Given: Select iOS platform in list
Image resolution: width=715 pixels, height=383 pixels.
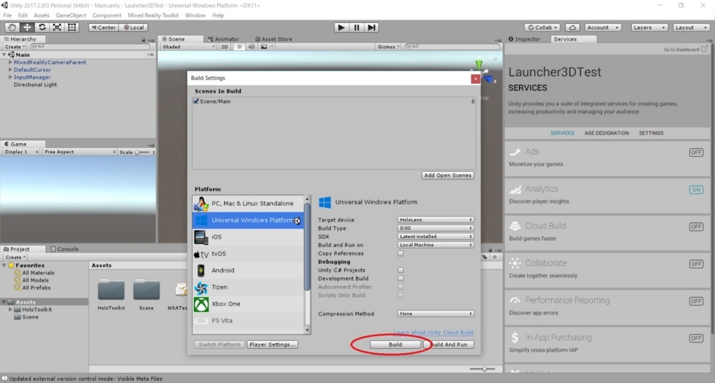Looking at the screenshot, I should pyautogui.click(x=248, y=236).
